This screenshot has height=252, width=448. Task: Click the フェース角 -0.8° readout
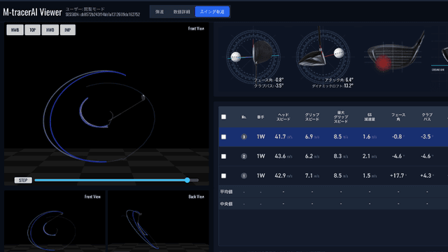[x=269, y=80]
